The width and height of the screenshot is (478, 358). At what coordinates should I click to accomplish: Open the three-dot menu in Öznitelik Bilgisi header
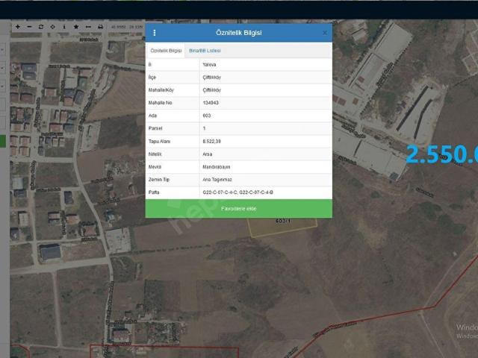pyautogui.click(x=155, y=33)
